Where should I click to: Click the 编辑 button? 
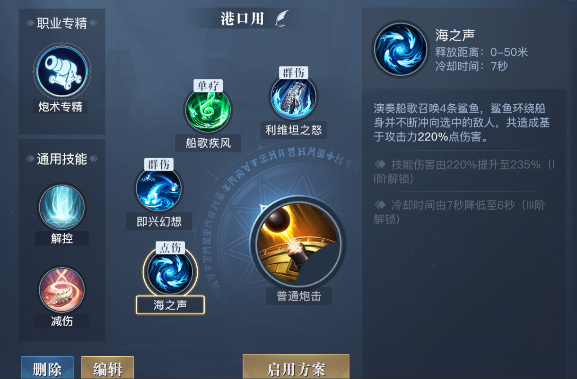[108, 368]
